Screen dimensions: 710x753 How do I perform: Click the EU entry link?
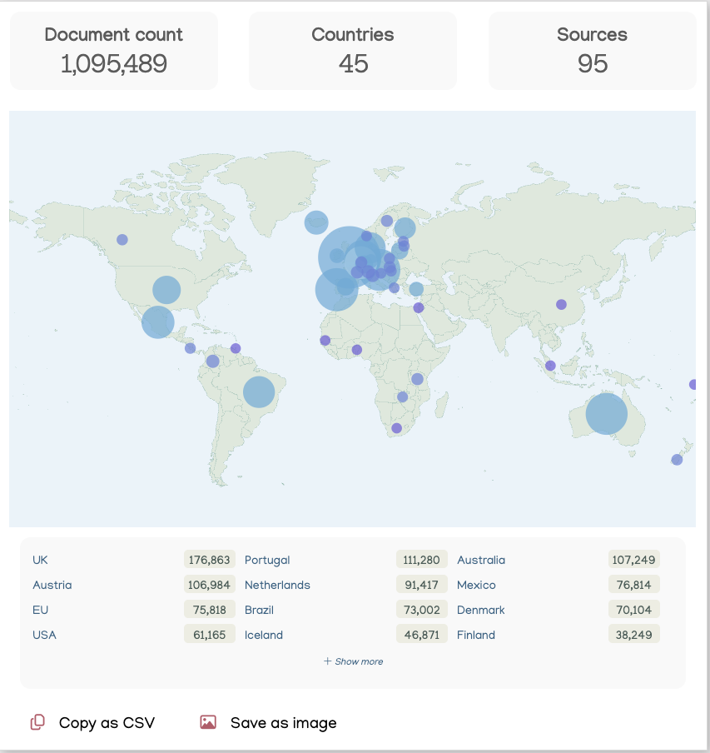(40, 610)
